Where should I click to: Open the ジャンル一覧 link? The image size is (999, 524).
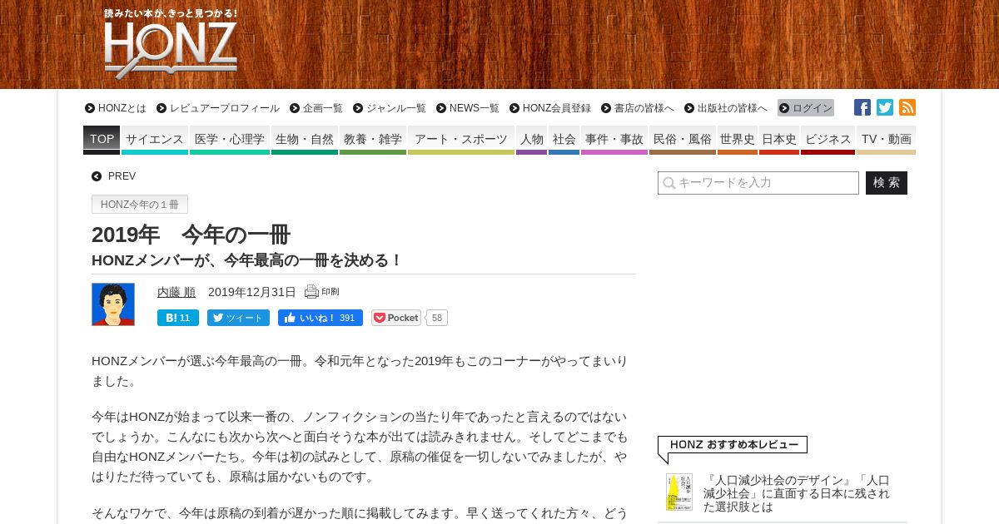click(390, 108)
